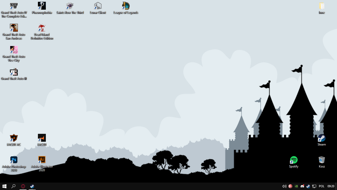Open the clock showing 09:20
The image size is (337, 190).
pos(331,186)
